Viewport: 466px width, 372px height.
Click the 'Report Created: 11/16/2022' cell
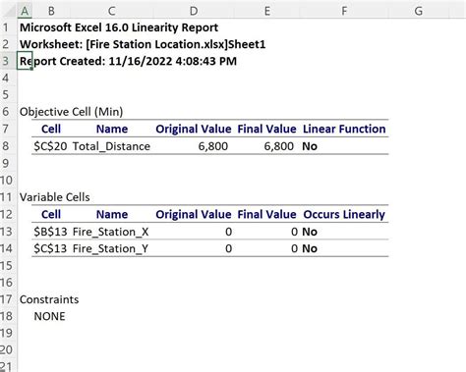128,61
